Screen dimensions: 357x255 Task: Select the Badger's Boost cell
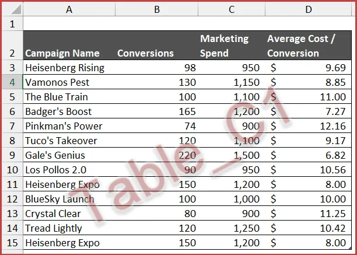click(x=58, y=111)
